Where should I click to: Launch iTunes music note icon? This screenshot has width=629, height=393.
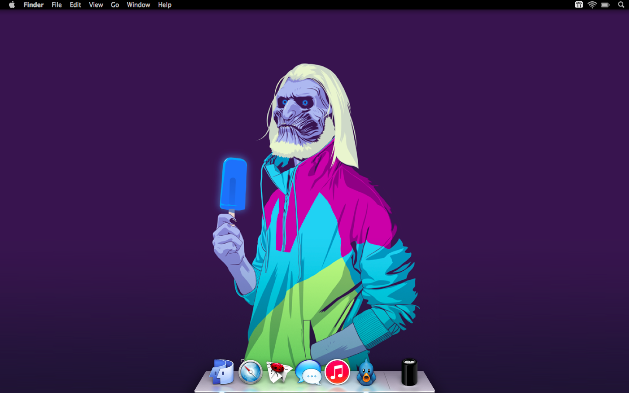click(x=337, y=372)
